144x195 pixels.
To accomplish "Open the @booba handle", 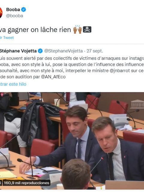I will 14,16.
